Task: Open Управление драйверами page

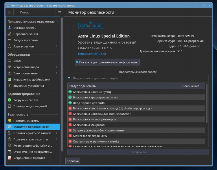Action: (33, 79)
